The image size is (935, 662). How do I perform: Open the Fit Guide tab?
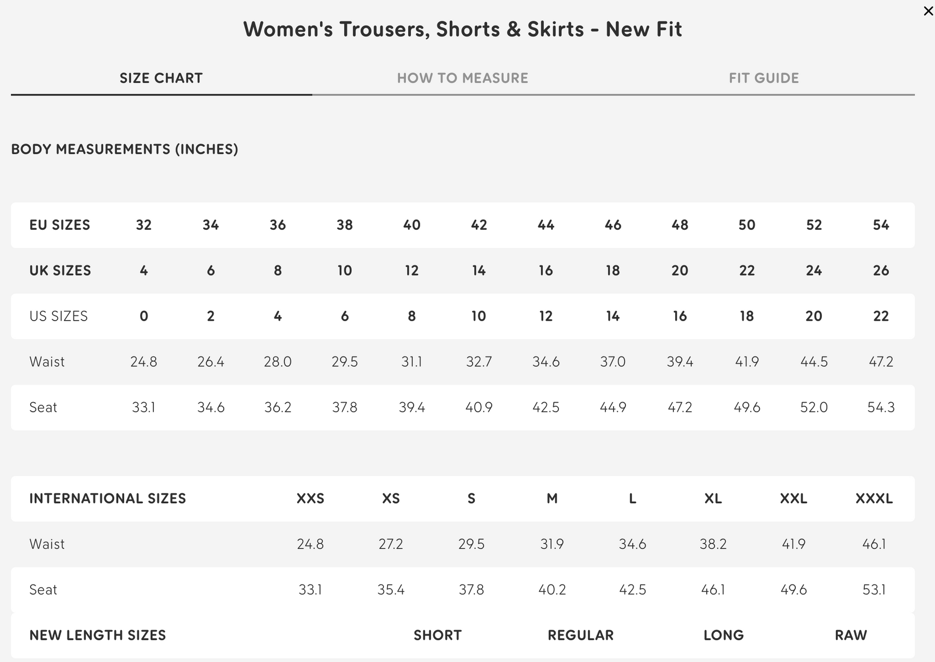[764, 78]
